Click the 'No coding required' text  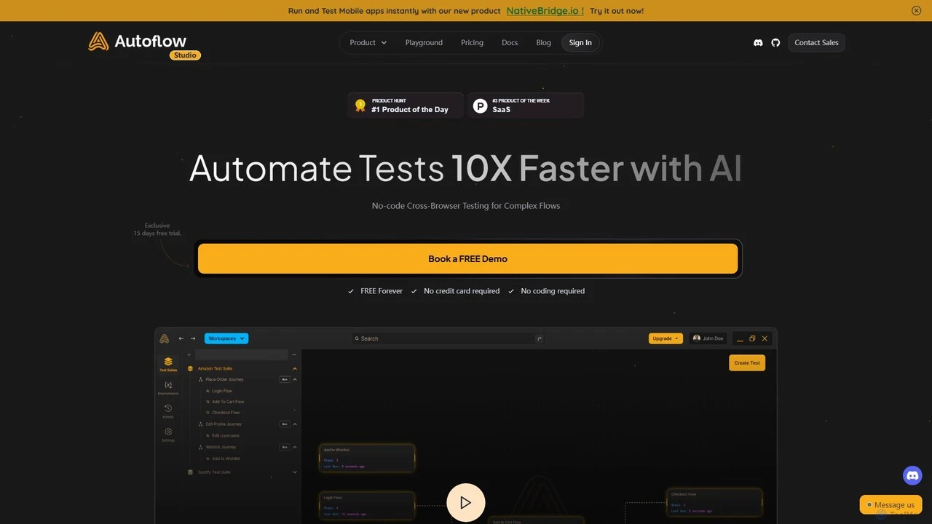[x=553, y=291]
